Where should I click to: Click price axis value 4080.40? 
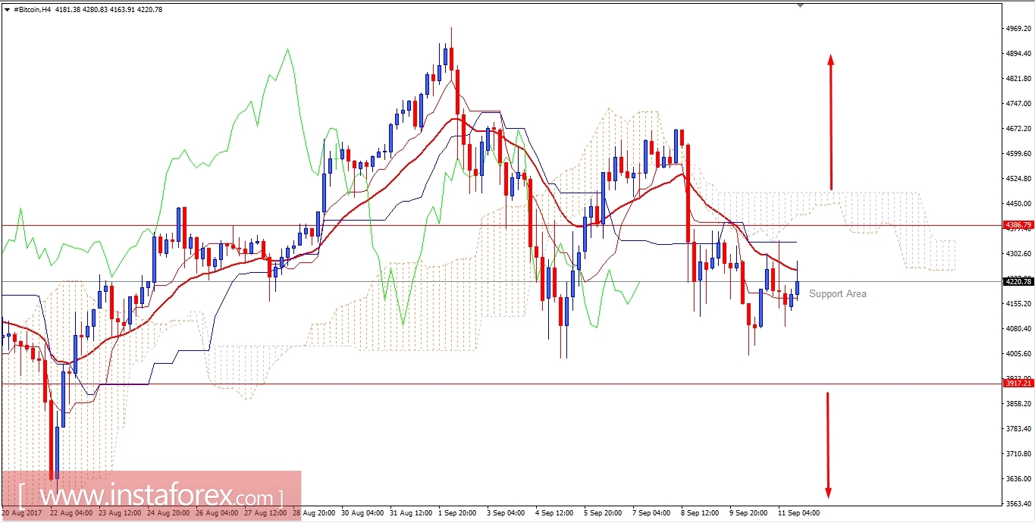click(x=1019, y=329)
